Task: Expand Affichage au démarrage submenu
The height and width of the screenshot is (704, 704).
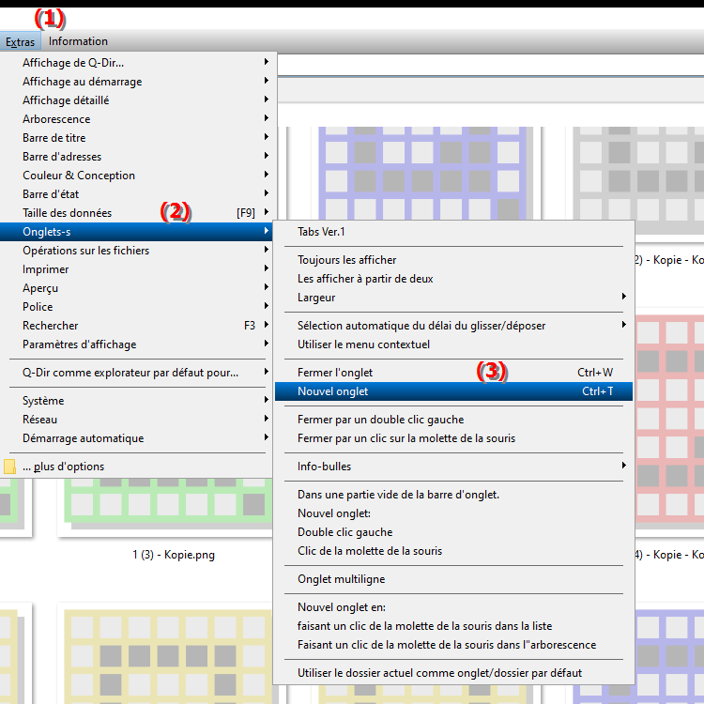Action: [x=138, y=82]
